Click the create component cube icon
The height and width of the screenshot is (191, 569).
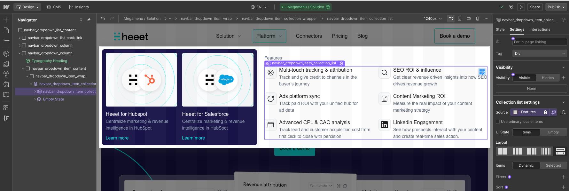(564, 20)
